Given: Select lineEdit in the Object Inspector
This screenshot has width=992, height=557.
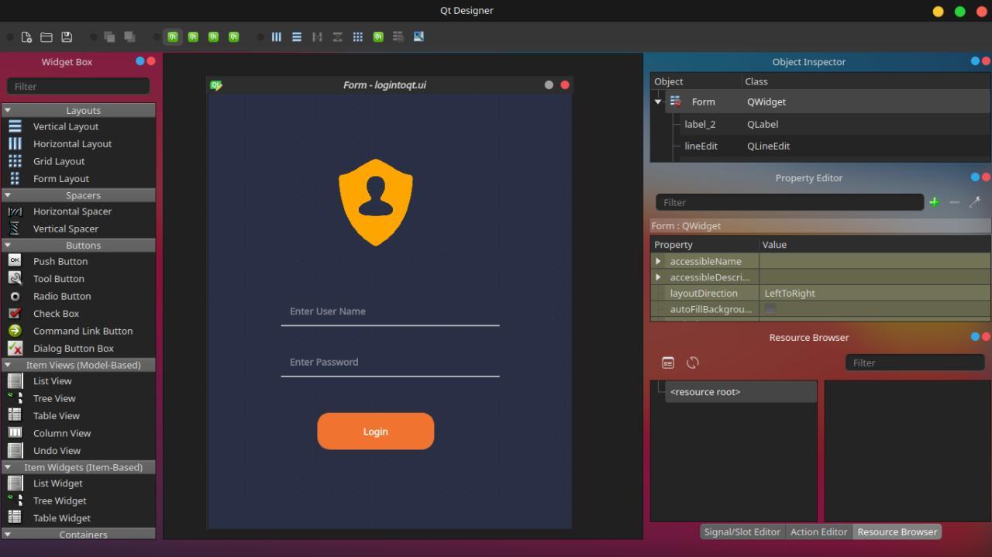Looking at the screenshot, I should point(701,146).
